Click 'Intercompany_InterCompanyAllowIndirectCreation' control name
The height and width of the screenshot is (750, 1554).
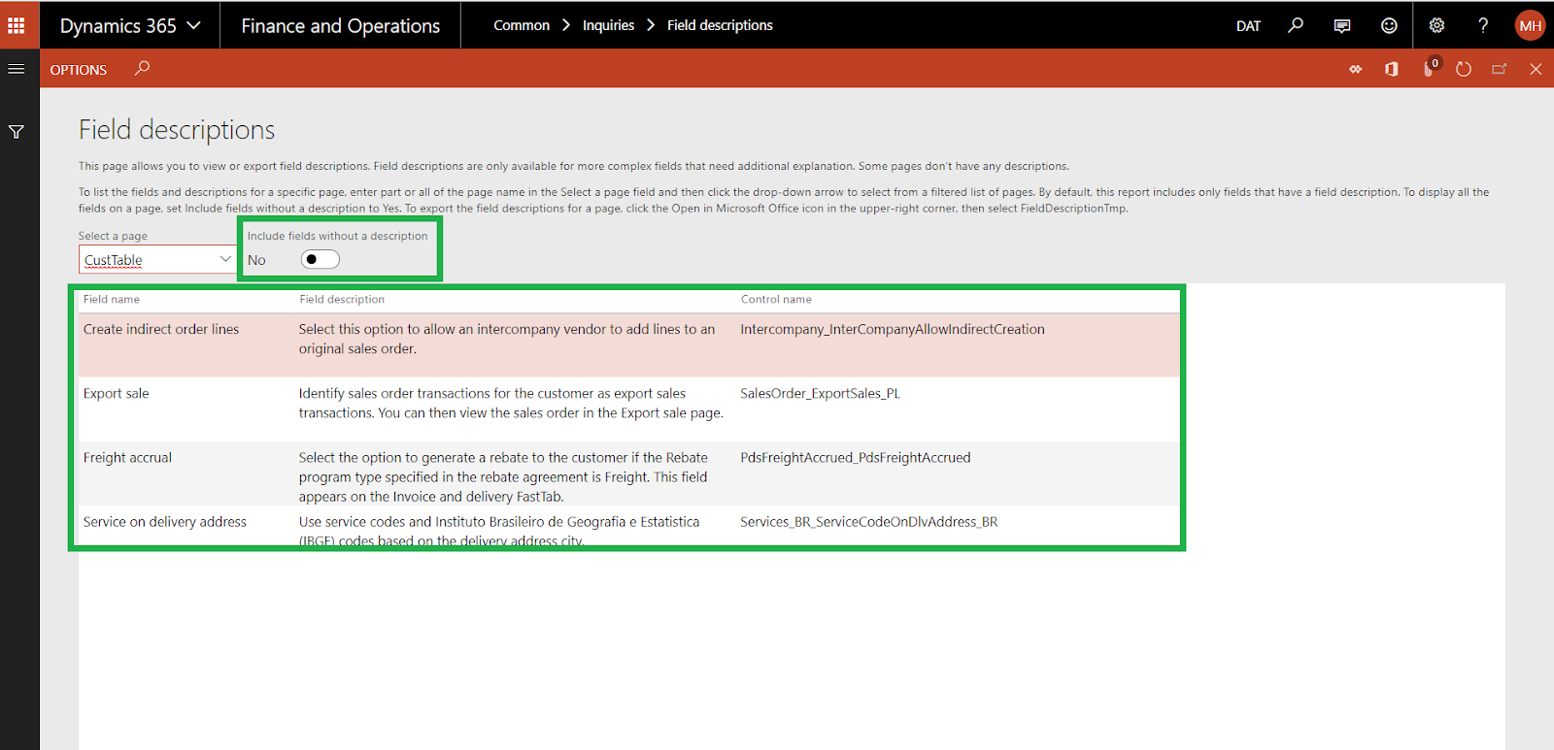click(893, 329)
